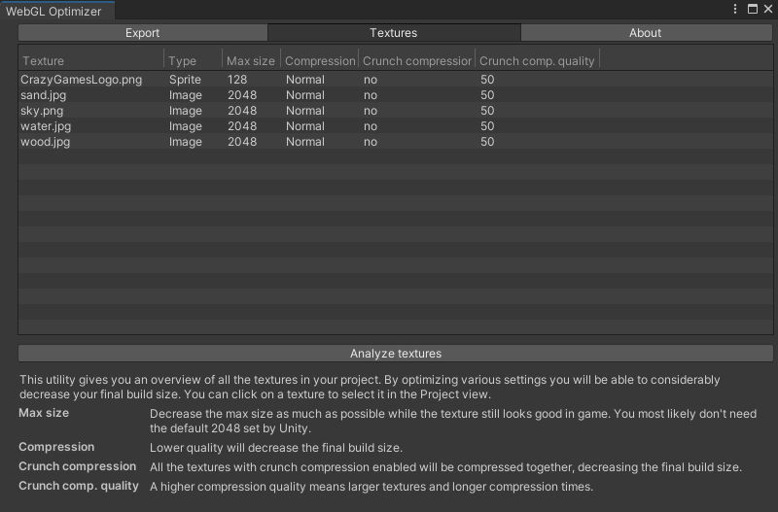This screenshot has width=778, height=512.
Task: Switch to the Export tab
Action: 142,33
